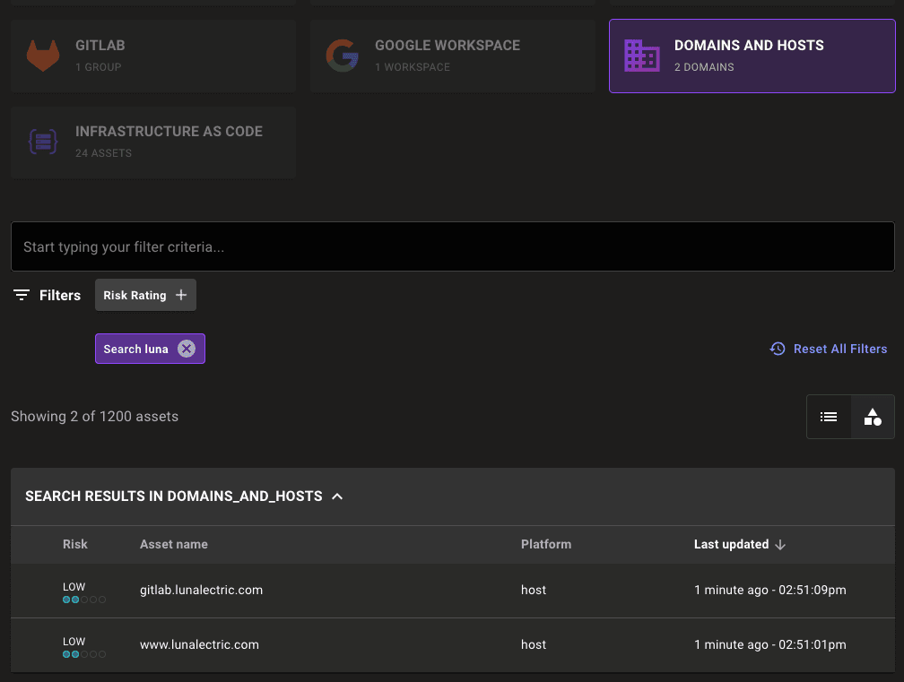The height and width of the screenshot is (682, 904).
Task: Click the Reset All Filters link
Action: coord(839,349)
